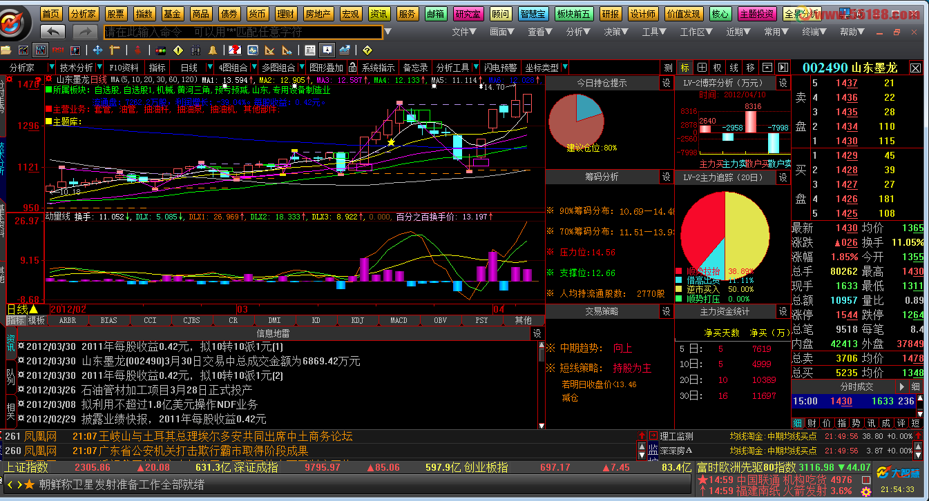Click the back arrow navigation button
This screenshot has width=929, height=501.
(x=53, y=32)
